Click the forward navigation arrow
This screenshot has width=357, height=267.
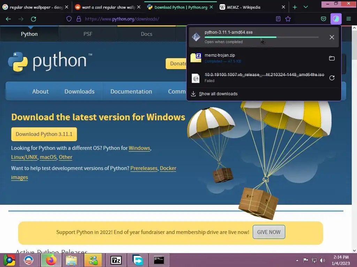click(21, 19)
